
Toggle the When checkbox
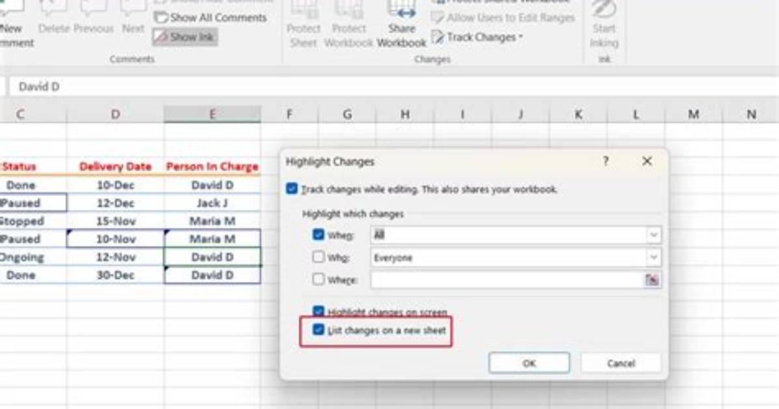(319, 234)
